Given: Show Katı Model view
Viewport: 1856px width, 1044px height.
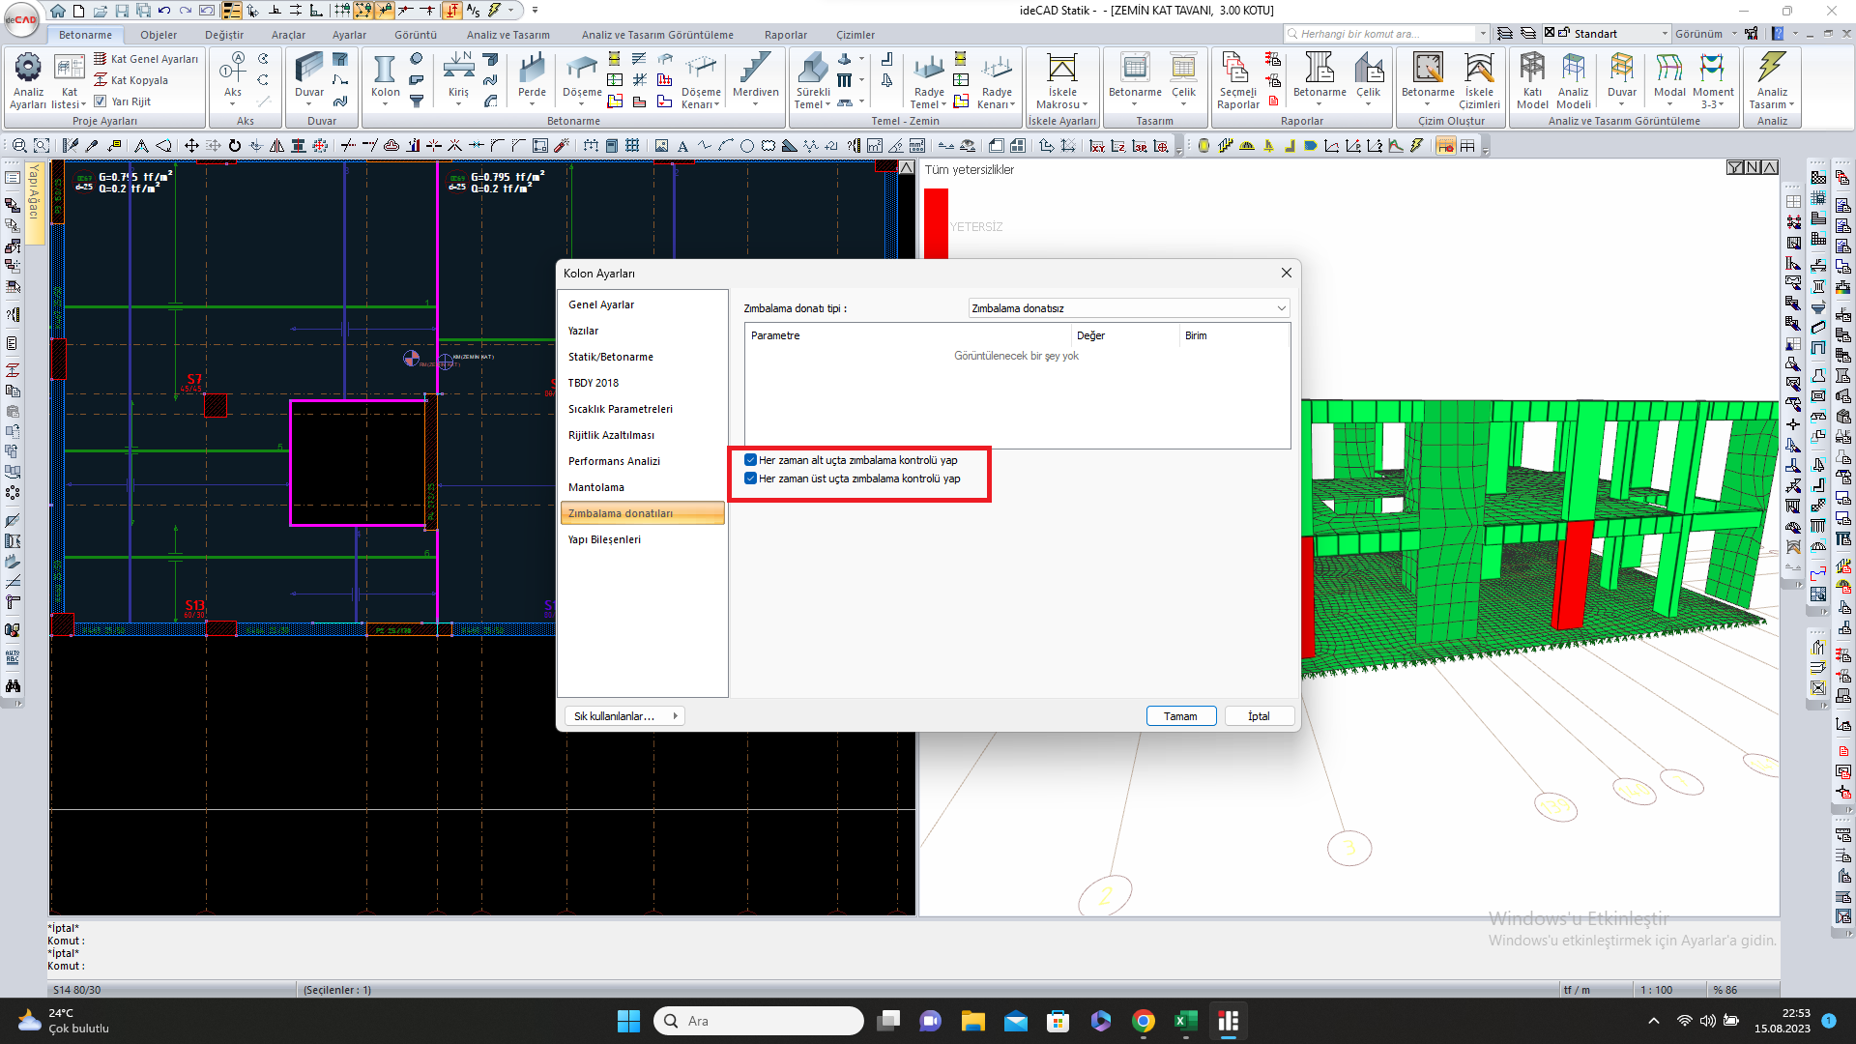Looking at the screenshot, I should click(x=1532, y=80).
